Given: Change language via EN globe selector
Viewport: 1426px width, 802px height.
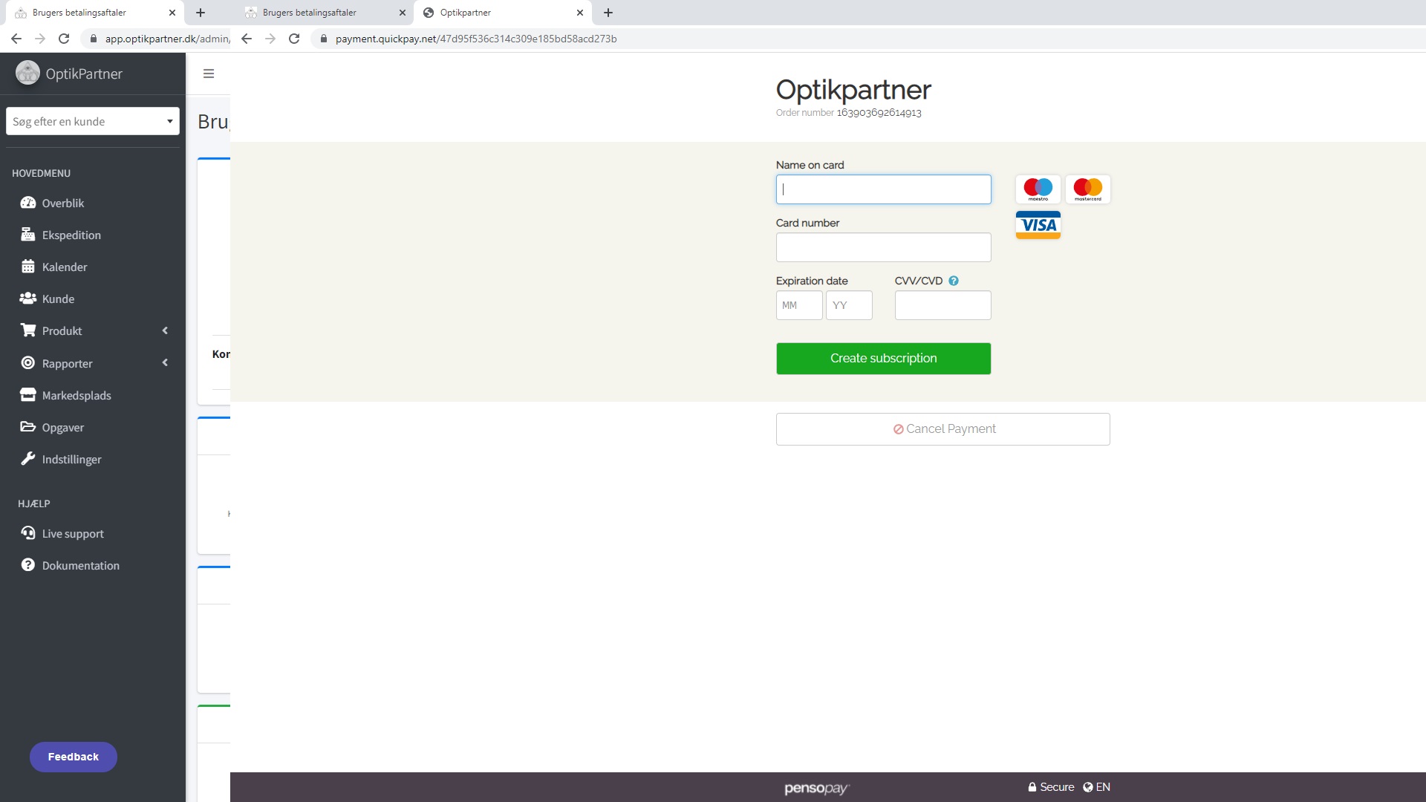Looking at the screenshot, I should (x=1096, y=787).
